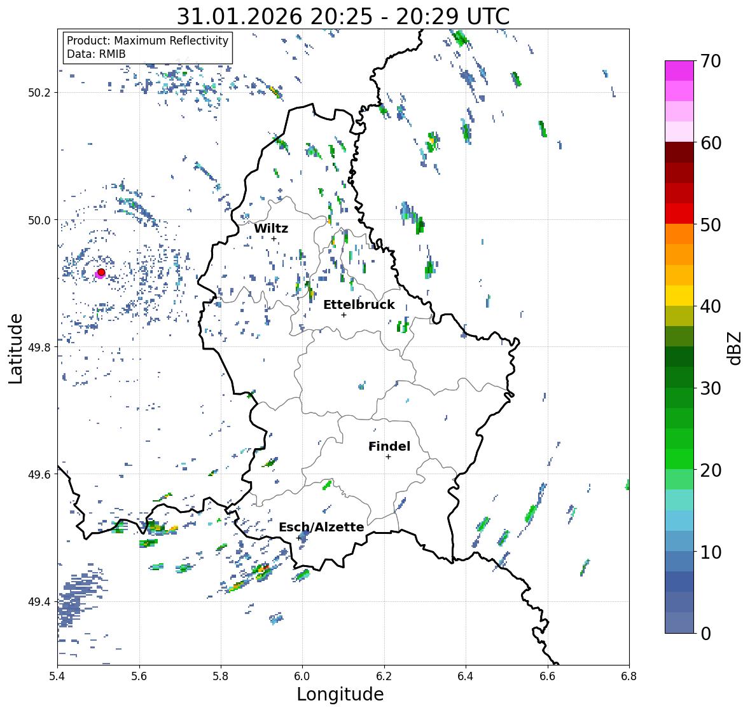Screen dimensions: 750x710
Task: Click the longitude tick label 5.6
Action: [x=139, y=676]
